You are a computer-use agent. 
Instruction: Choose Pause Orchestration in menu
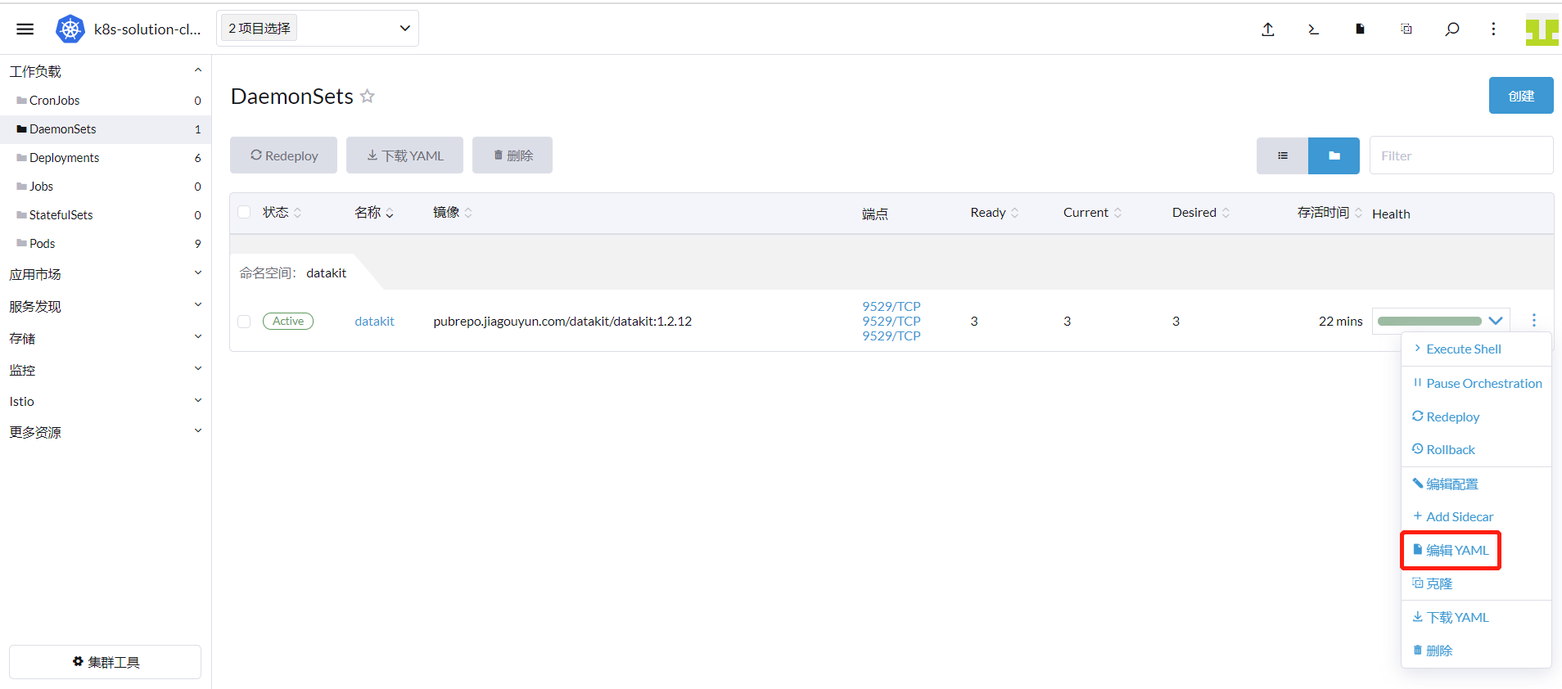point(1476,383)
